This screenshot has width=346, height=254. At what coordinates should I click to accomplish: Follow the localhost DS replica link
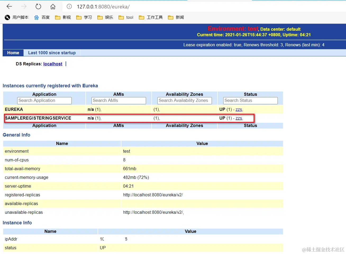coord(53,64)
